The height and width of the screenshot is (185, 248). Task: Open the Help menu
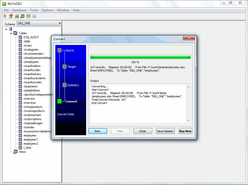76,10
